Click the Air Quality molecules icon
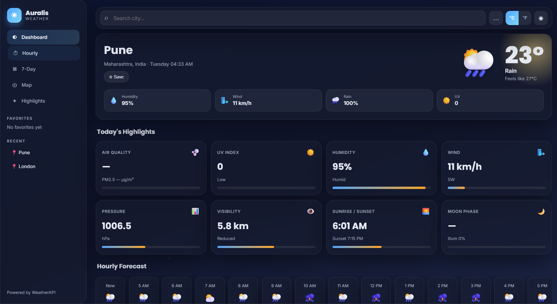The width and height of the screenshot is (557, 304). [x=195, y=152]
